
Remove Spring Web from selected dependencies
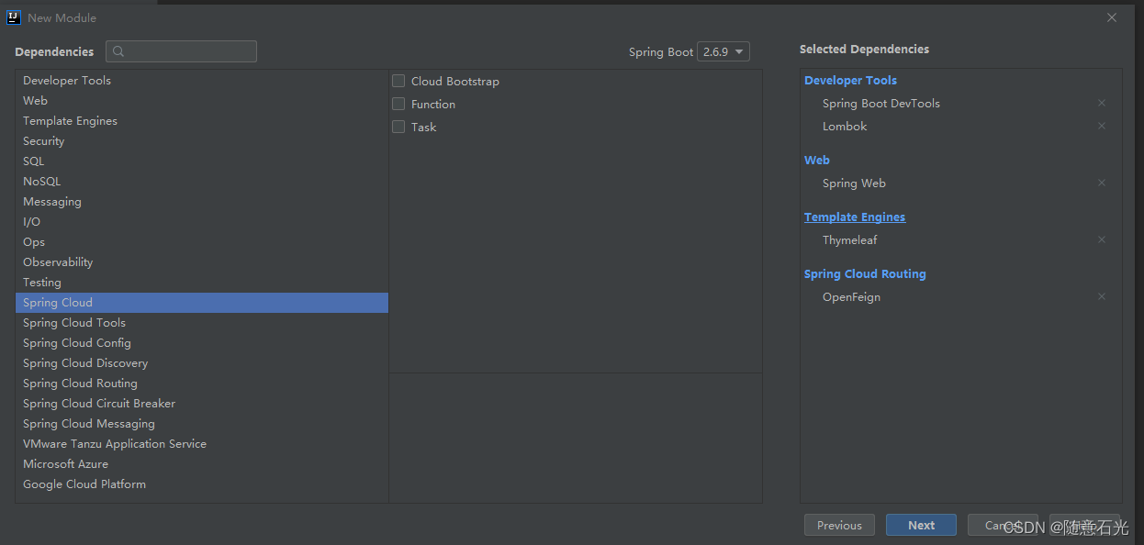click(1102, 184)
